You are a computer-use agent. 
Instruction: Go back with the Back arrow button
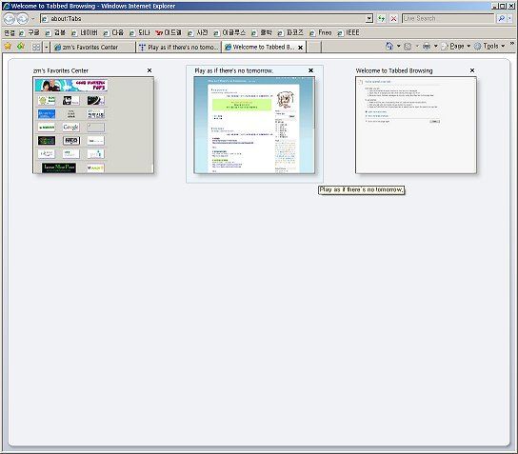[10, 19]
